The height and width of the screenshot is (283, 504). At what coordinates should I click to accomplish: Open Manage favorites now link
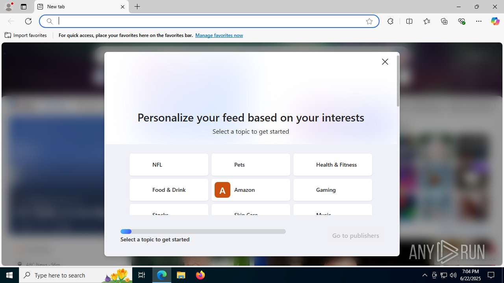[219, 35]
